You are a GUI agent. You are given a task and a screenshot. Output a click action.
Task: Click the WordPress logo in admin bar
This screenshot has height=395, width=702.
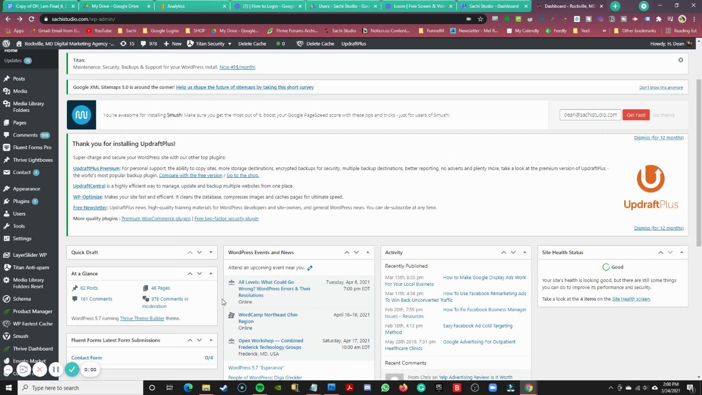[x=6, y=43]
